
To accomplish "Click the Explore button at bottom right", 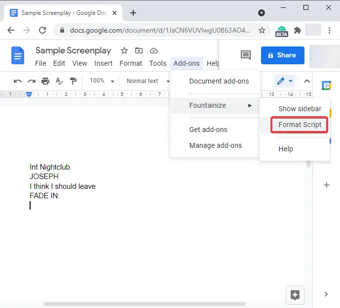I will [295, 295].
